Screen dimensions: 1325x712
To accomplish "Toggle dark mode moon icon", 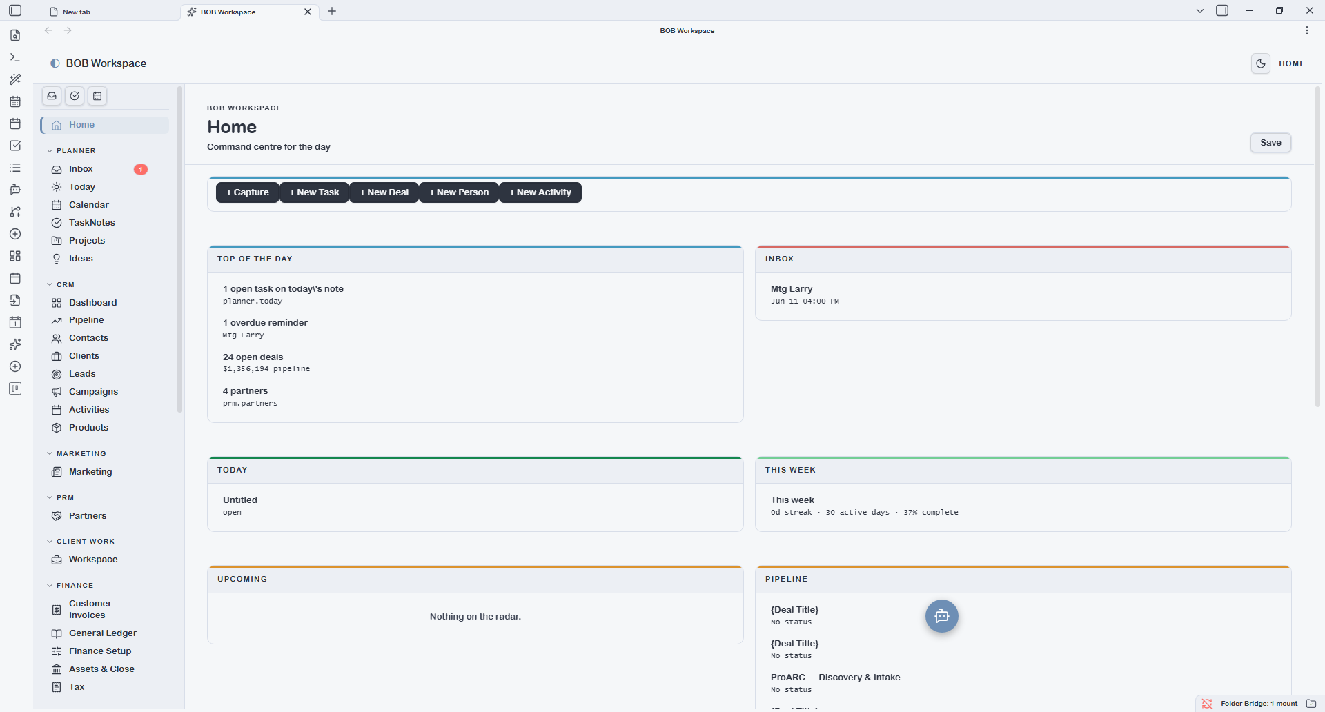I will 1261,63.
